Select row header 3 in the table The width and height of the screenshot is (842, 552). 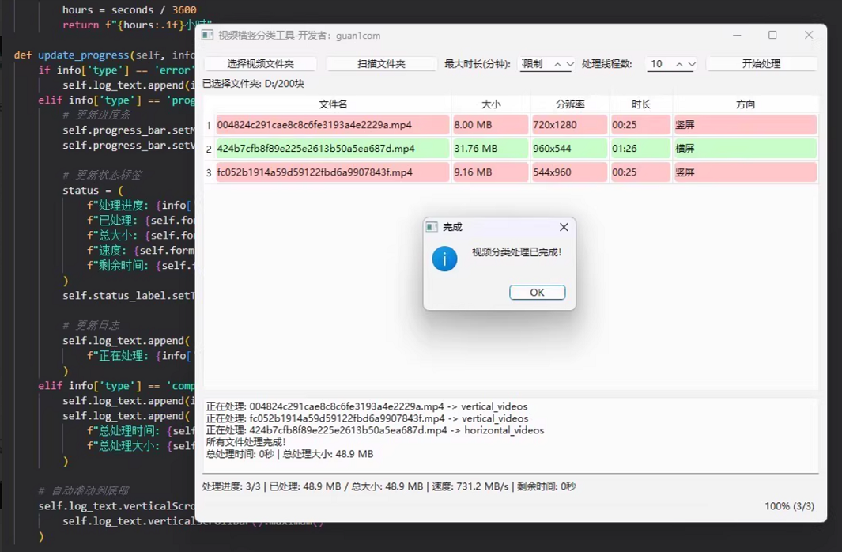point(209,172)
